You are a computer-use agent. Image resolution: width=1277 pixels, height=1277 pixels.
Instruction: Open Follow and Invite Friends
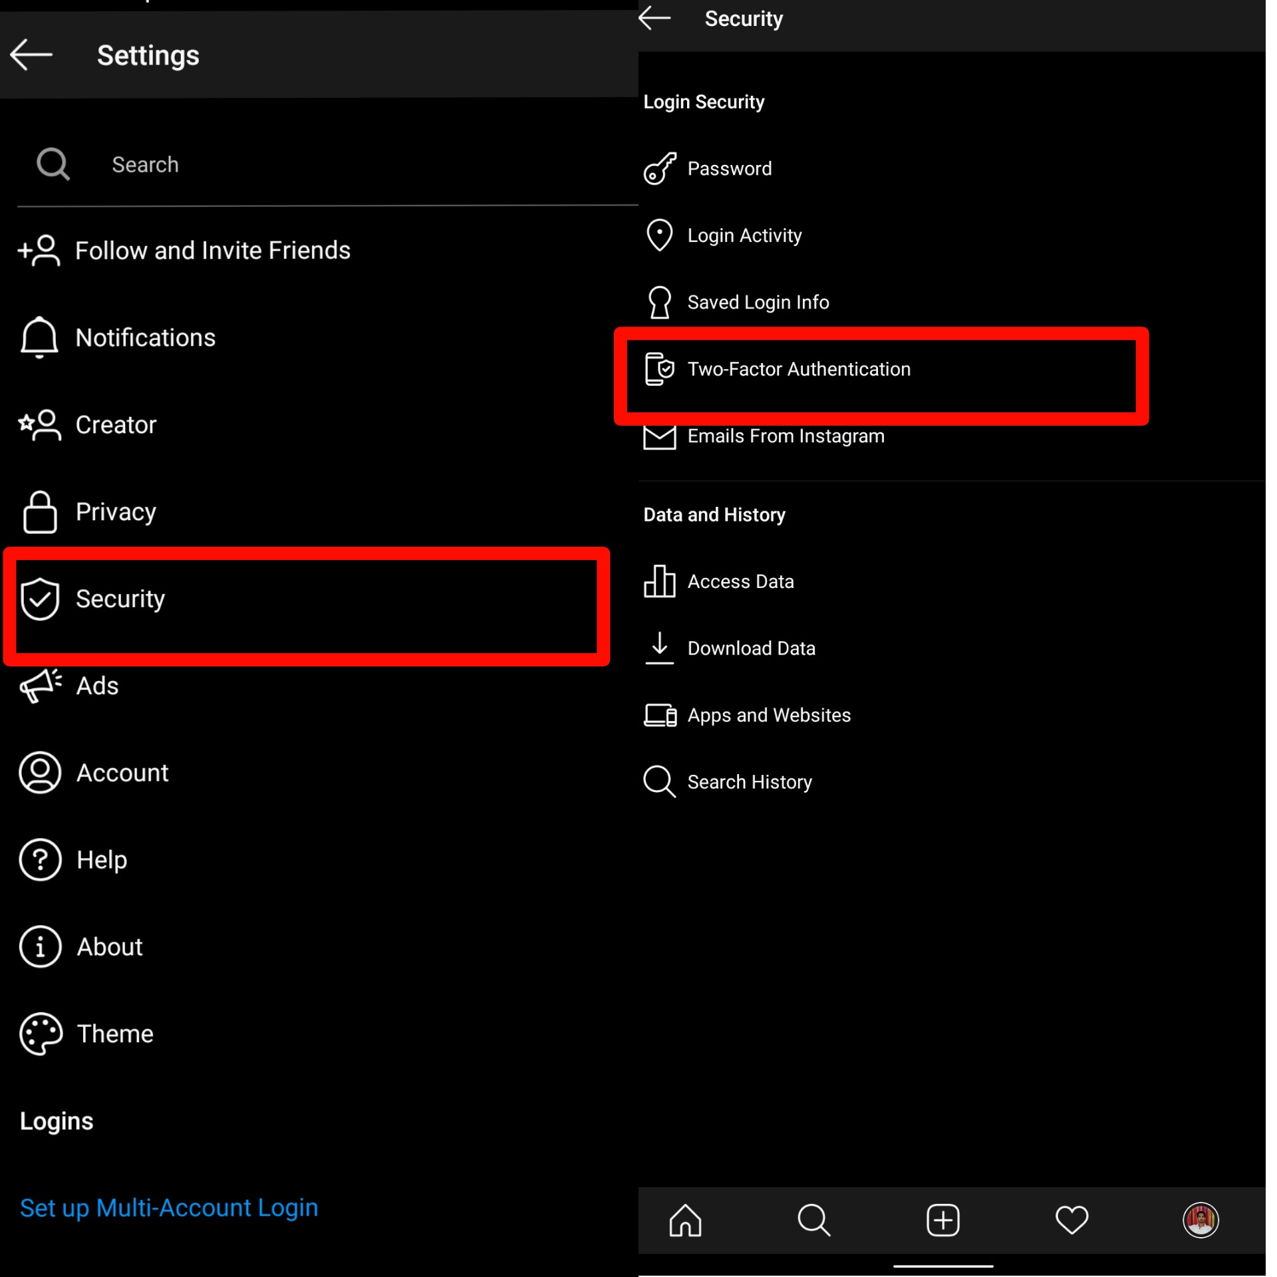212,251
